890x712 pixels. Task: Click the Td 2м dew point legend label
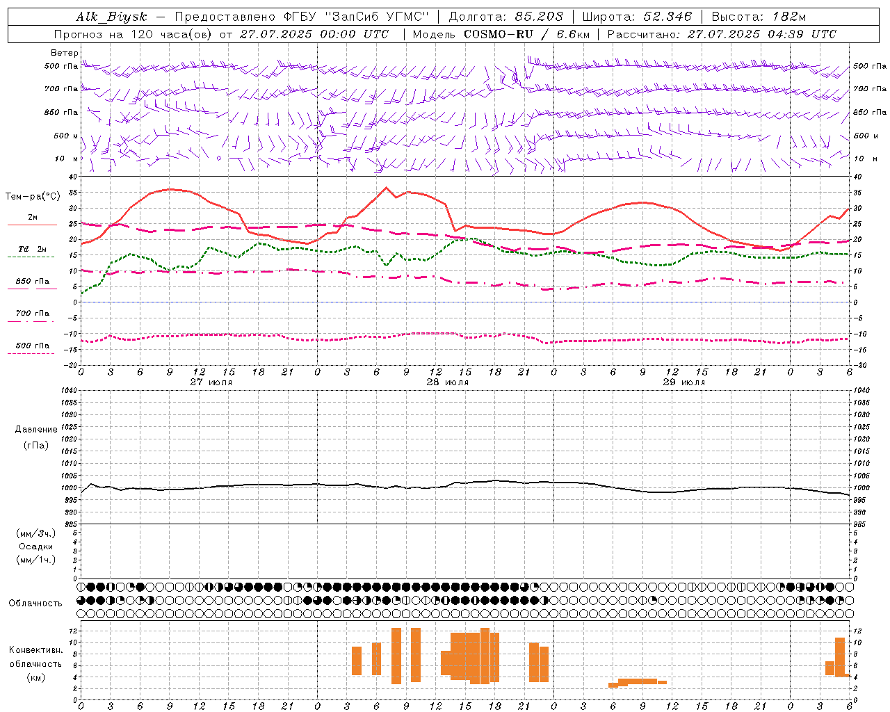(x=33, y=249)
